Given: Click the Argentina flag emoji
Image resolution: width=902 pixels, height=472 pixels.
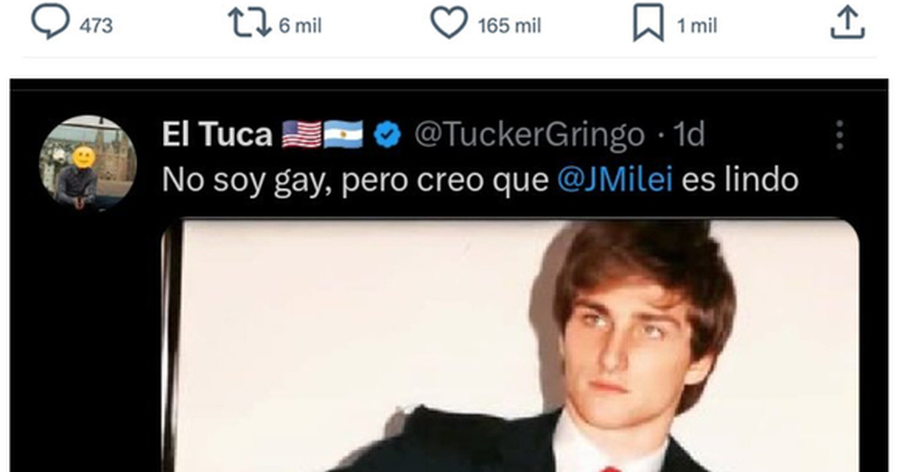Looking at the screenshot, I should pyautogui.click(x=343, y=134).
